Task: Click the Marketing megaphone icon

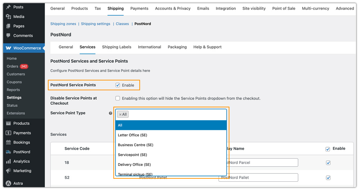Action: (9, 171)
